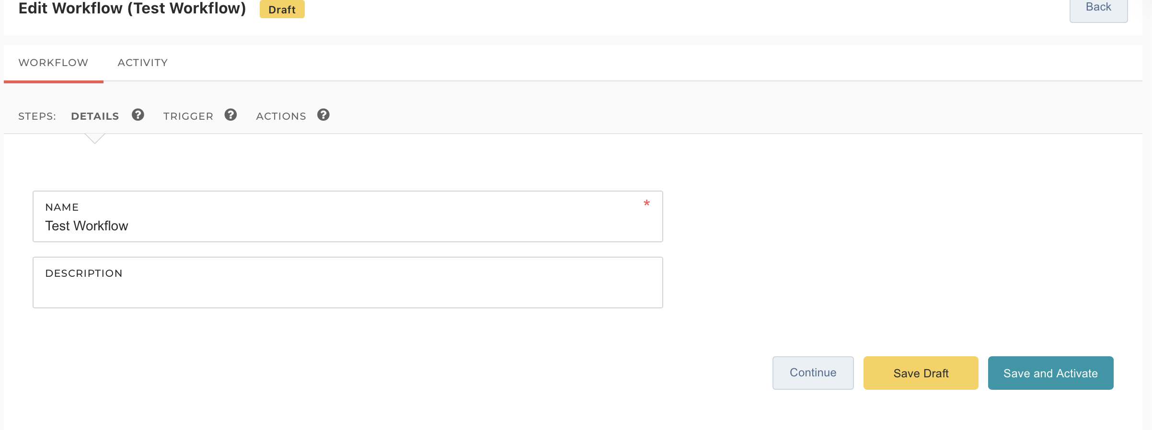Screen dimensions: 1152x430
Task: Click the caret indicator below DETAILS step
Action: (95, 139)
